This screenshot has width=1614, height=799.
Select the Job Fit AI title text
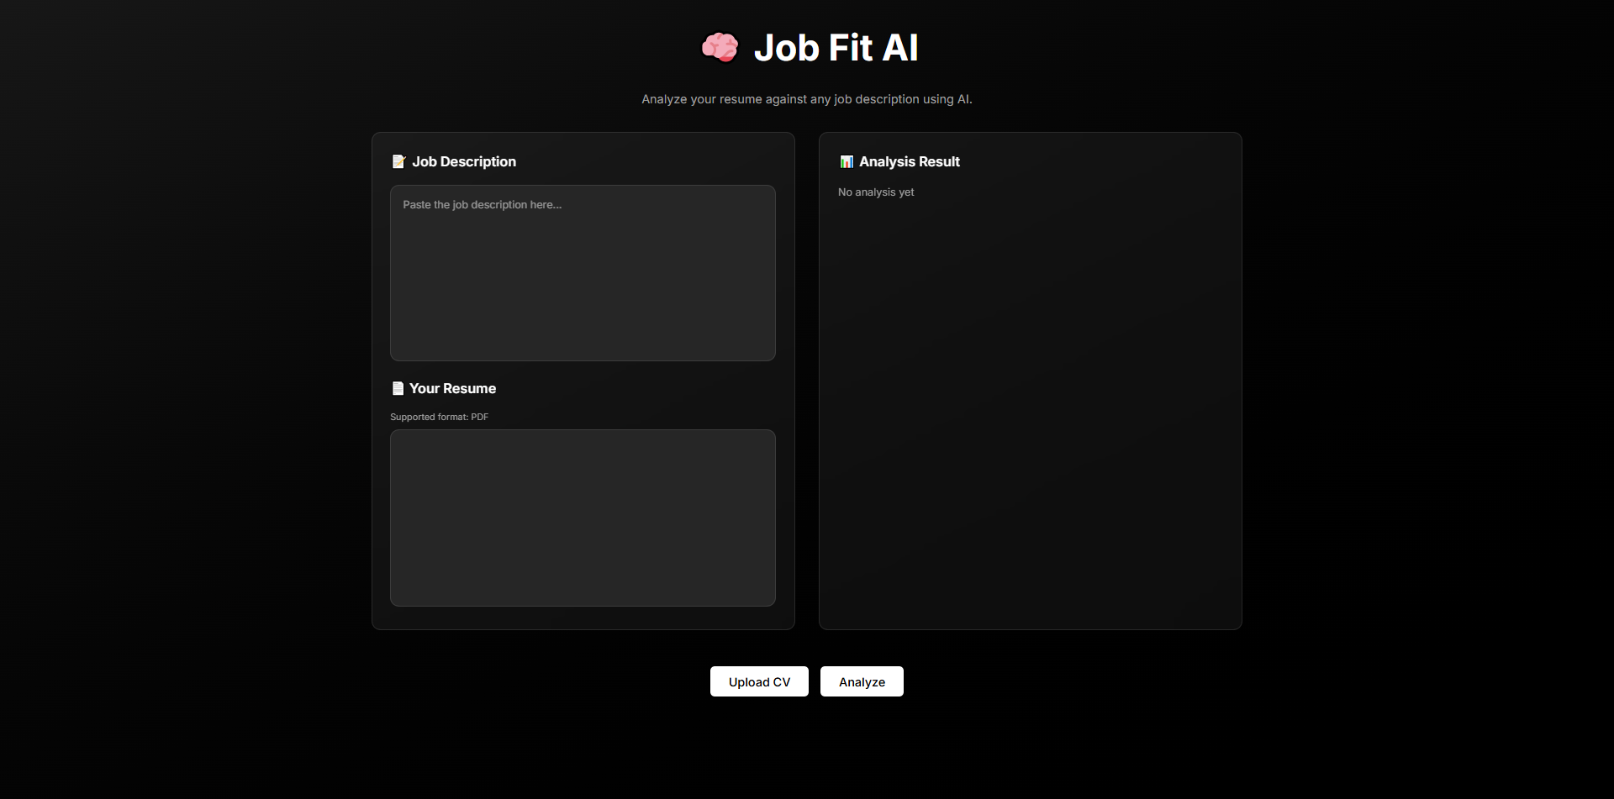pos(836,47)
